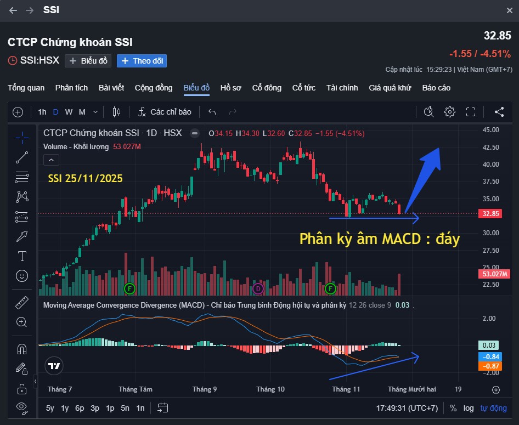Enter fullscreen chart mode
The image size is (519, 425).
coord(471,112)
